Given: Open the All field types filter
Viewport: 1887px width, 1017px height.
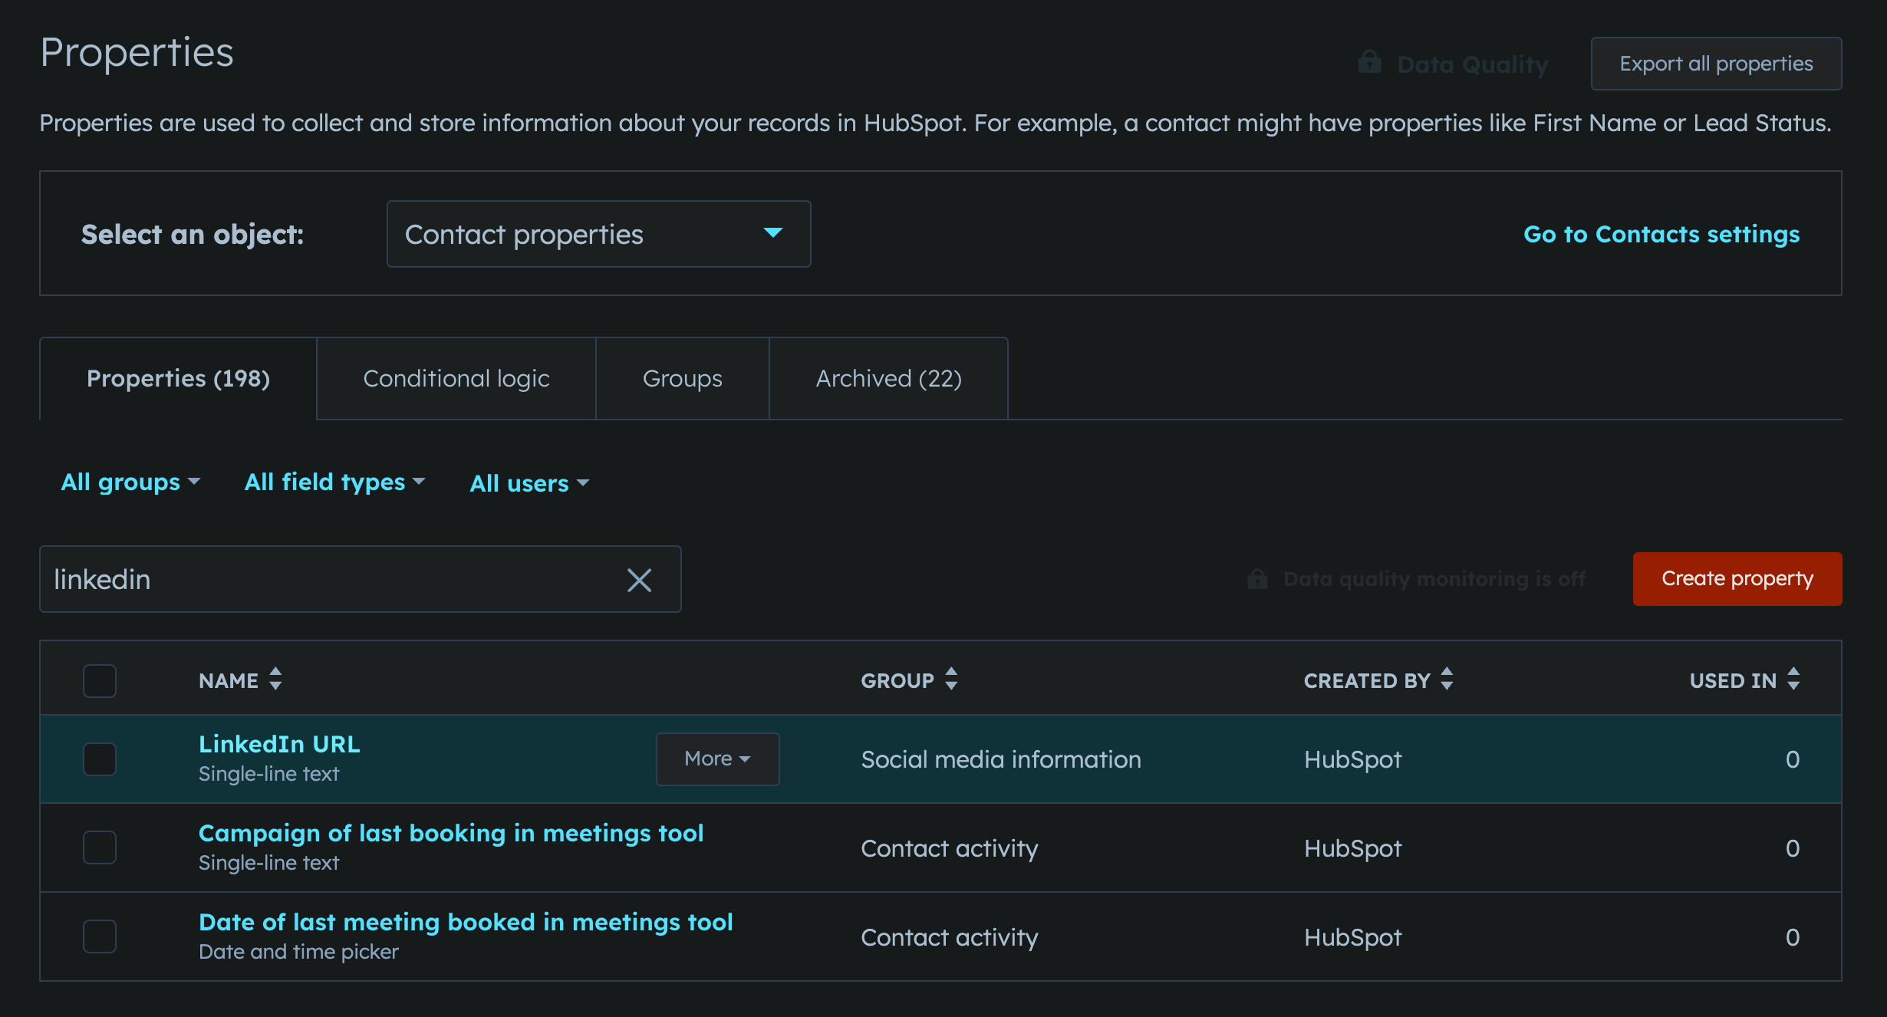Looking at the screenshot, I should [334, 482].
